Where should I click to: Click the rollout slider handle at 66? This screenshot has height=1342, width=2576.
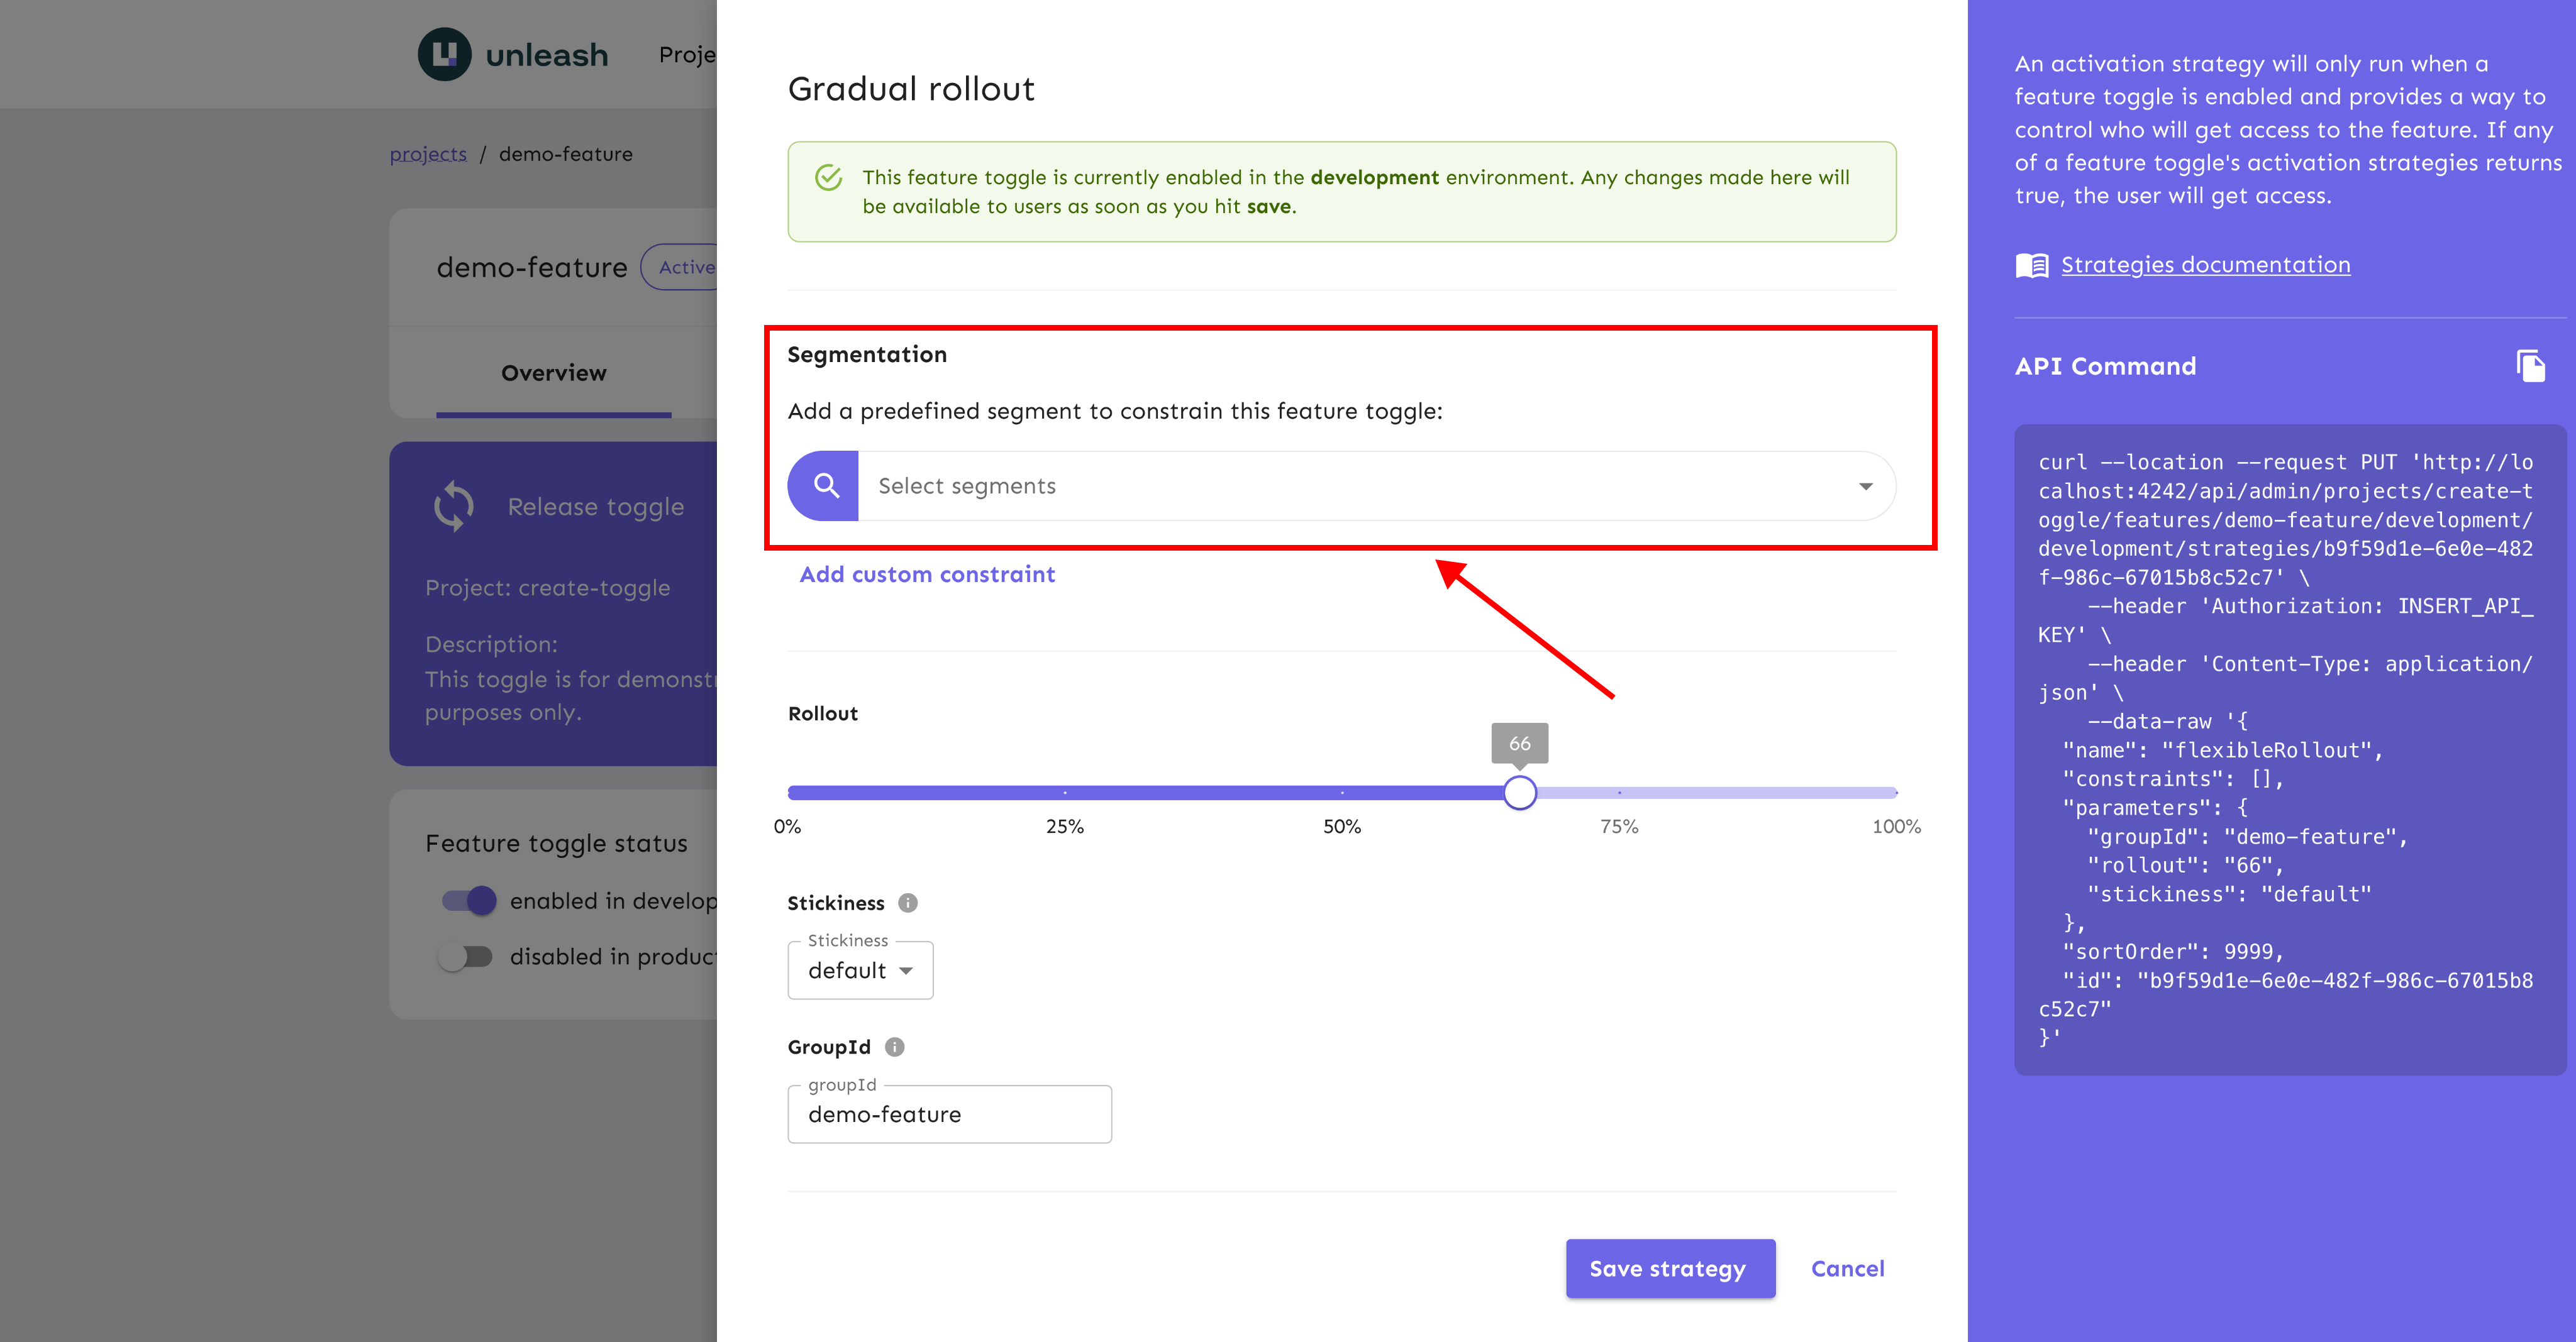tap(1519, 793)
